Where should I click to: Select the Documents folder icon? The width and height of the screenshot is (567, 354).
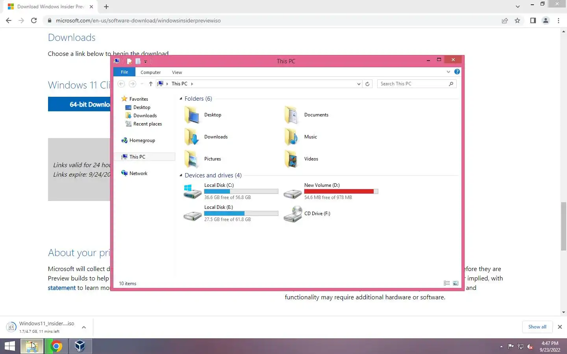pyautogui.click(x=292, y=115)
